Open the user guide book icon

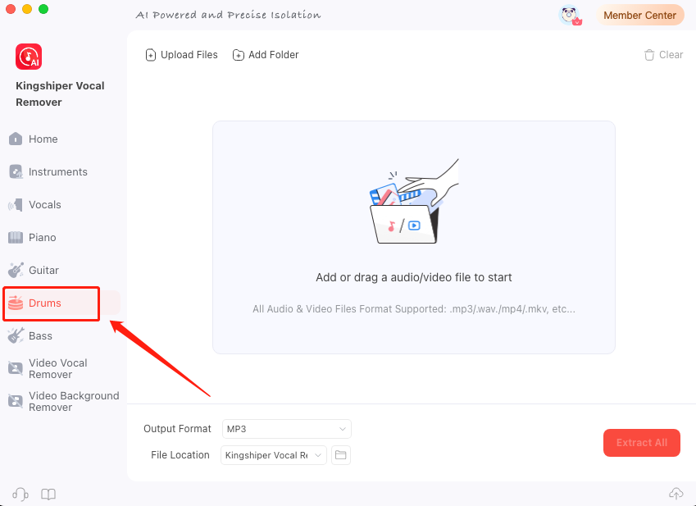point(48,494)
